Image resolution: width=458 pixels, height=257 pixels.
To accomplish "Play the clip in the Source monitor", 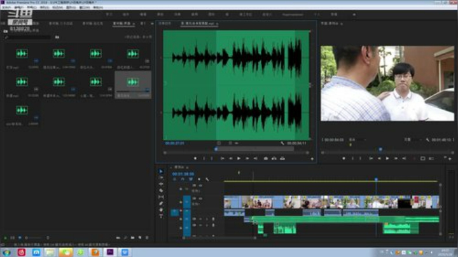I will click(239, 158).
